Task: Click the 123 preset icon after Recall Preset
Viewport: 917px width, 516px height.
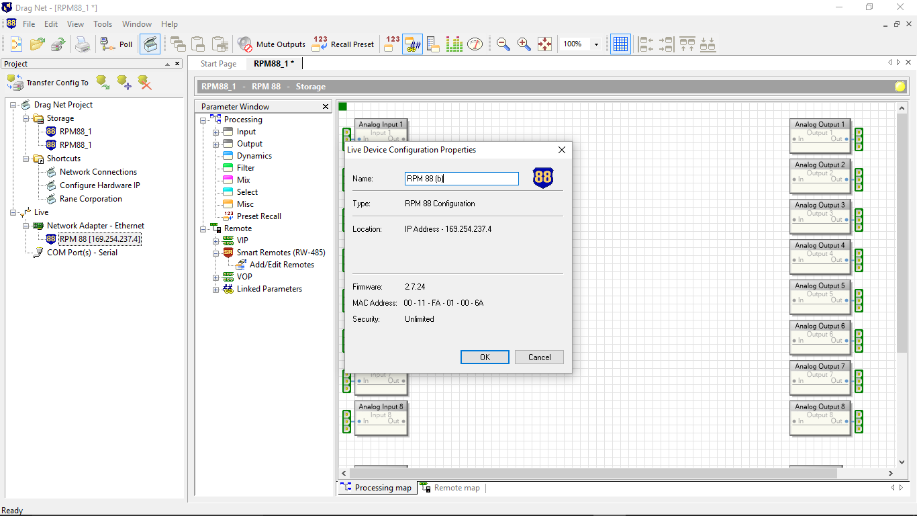Action: point(393,44)
